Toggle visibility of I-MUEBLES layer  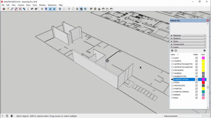(x=196, y=73)
